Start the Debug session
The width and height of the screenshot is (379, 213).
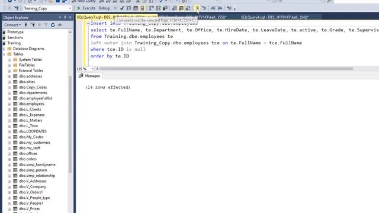click(104, 8)
